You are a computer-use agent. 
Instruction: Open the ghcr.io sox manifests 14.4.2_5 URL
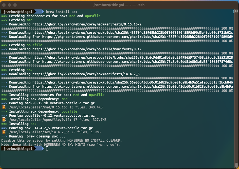pyautogui.click(x=86, y=74)
